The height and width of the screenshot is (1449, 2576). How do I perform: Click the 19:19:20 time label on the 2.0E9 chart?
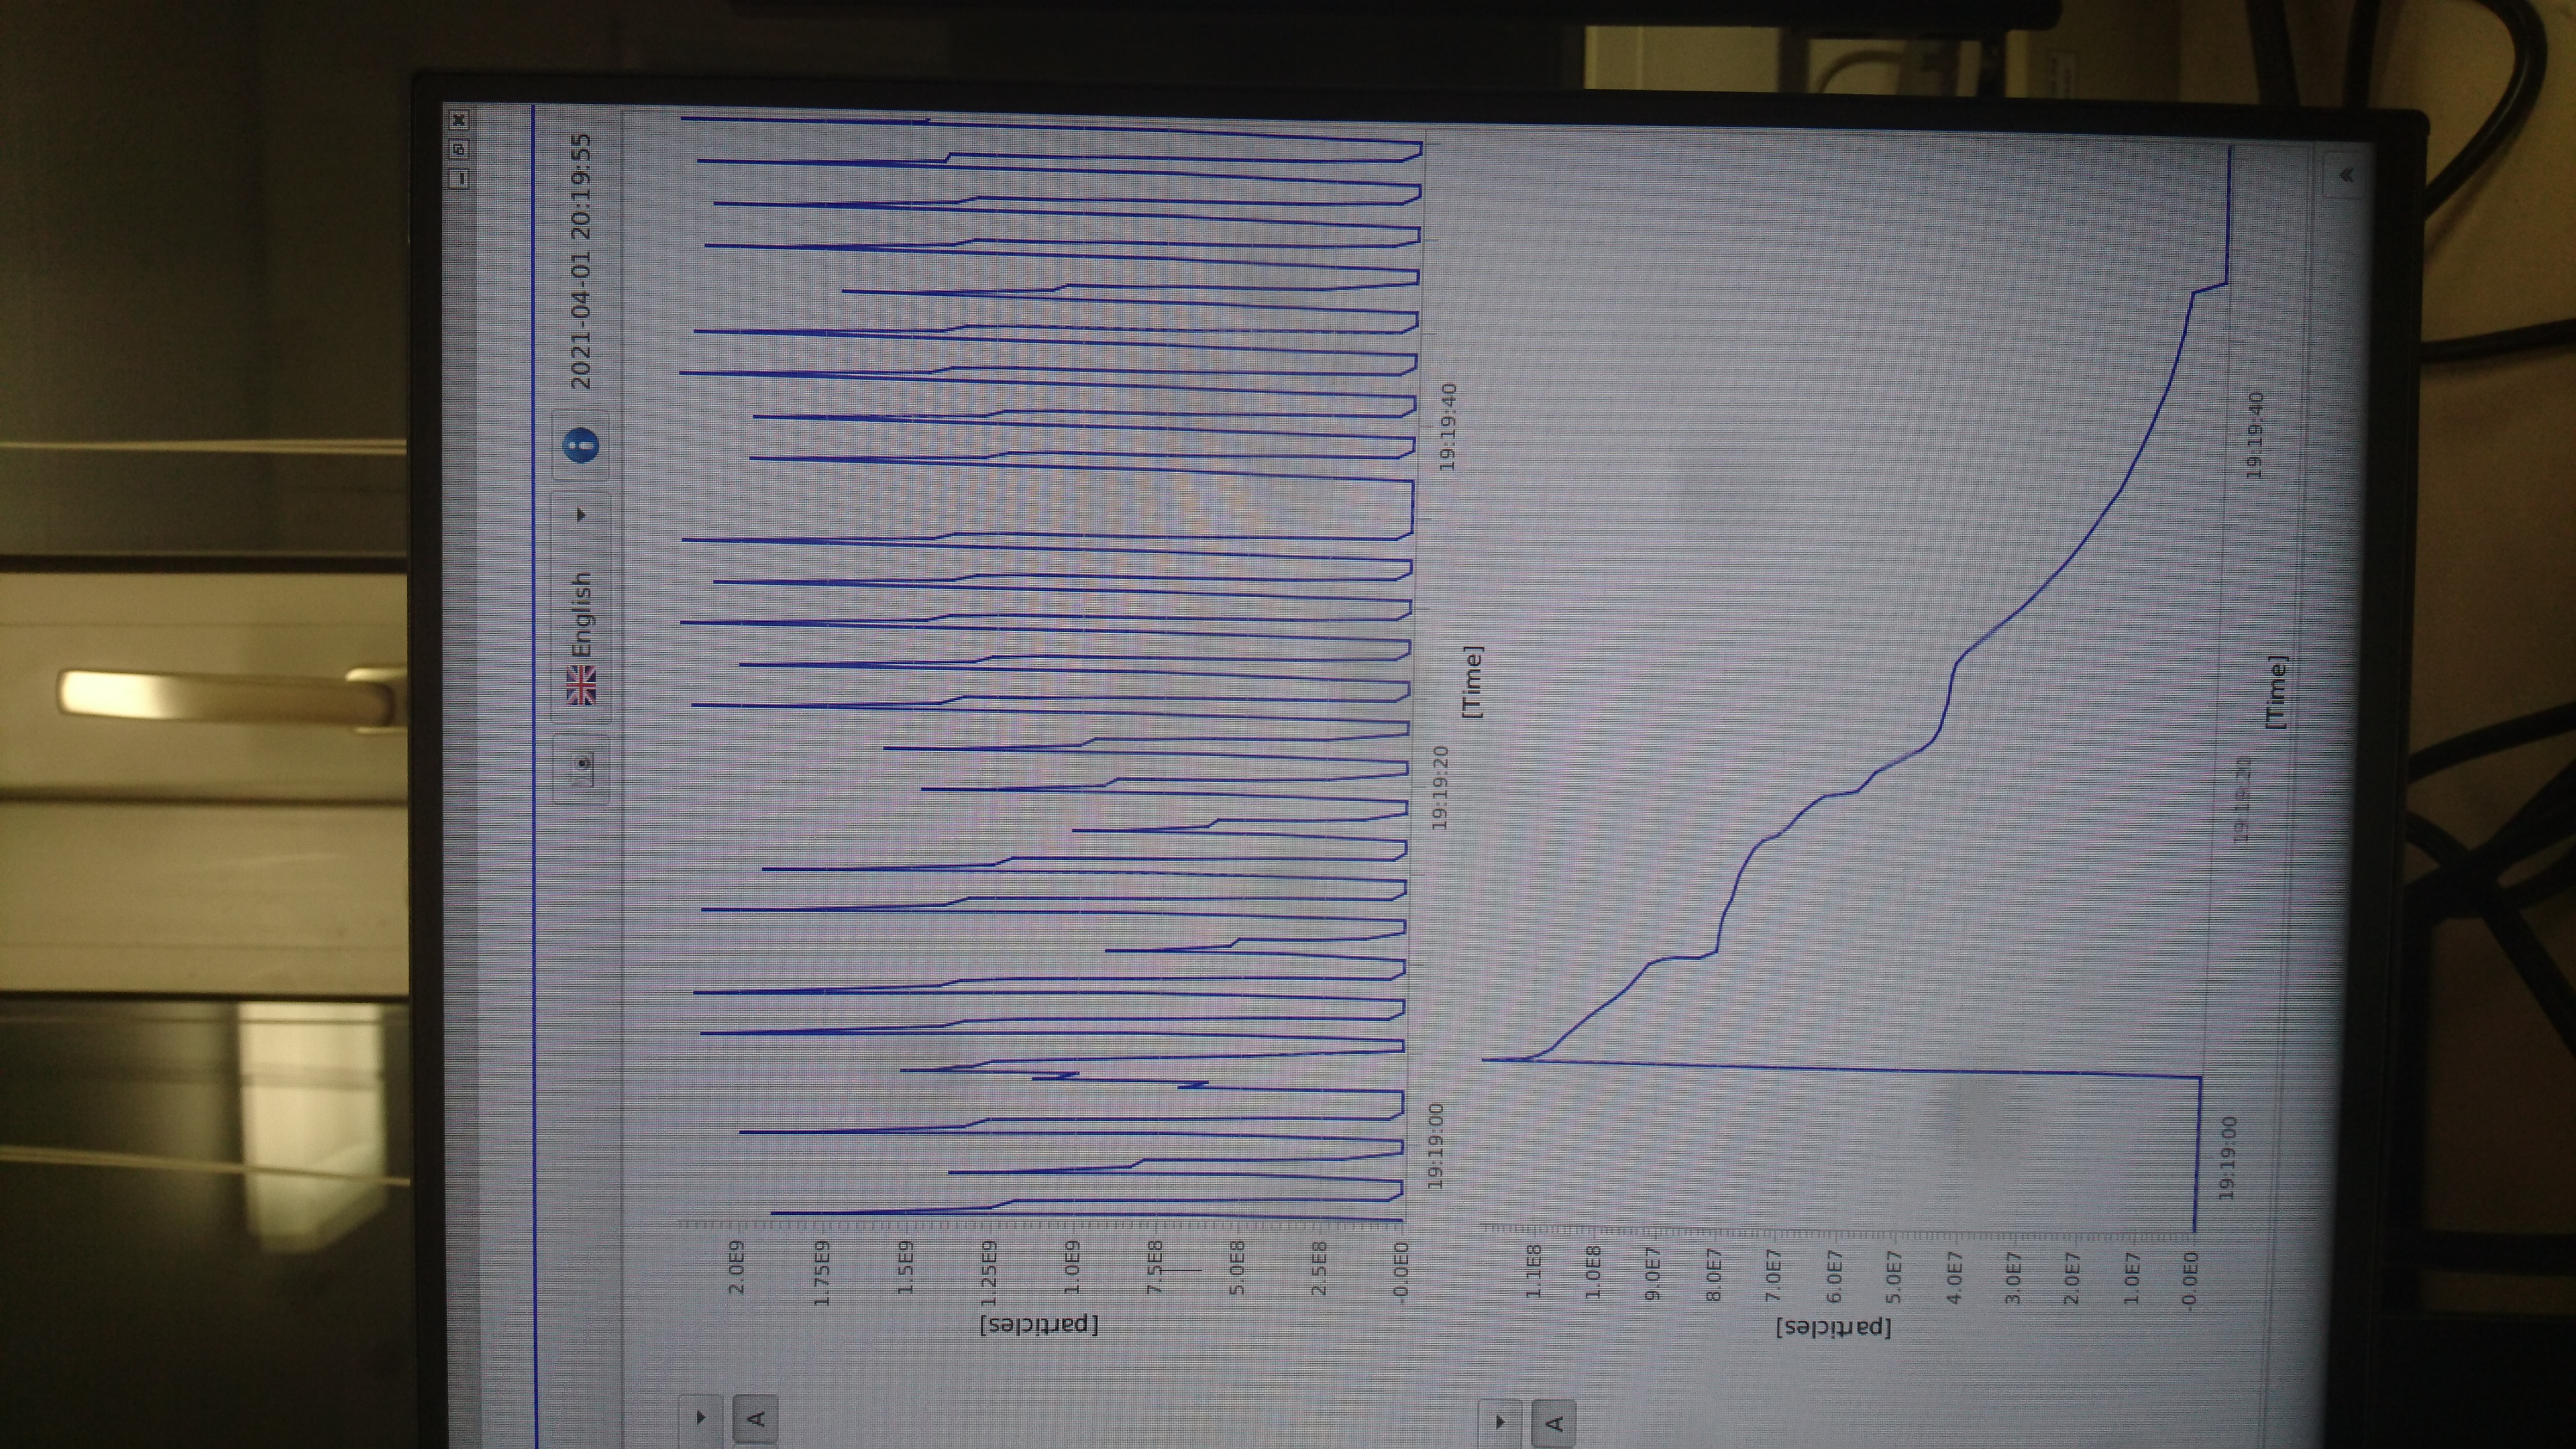tap(1440, 787)
